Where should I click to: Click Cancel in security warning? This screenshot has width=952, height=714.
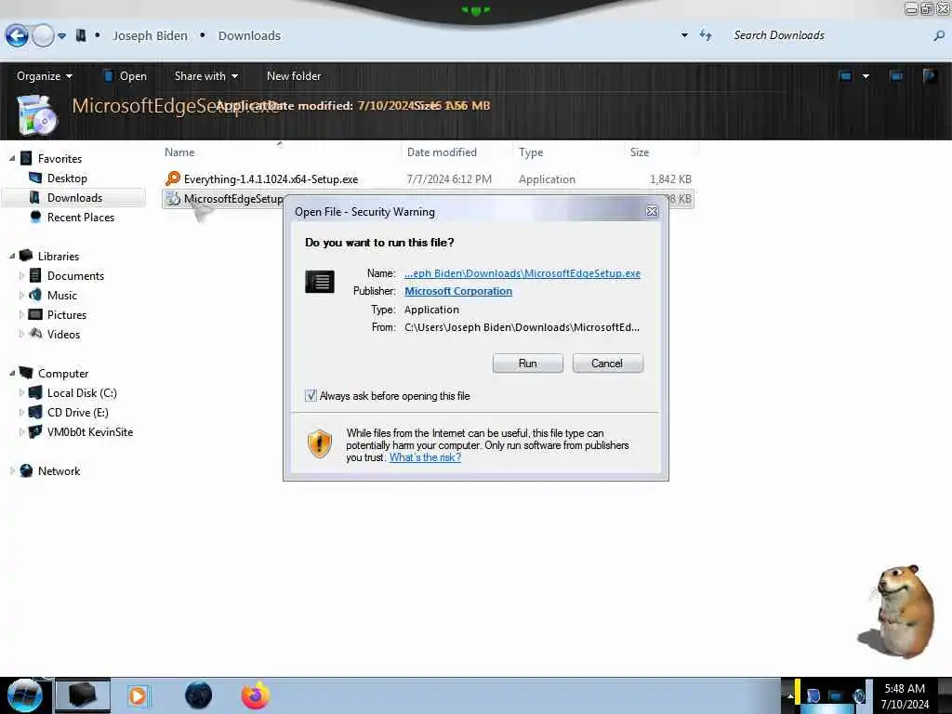[607, 364]
